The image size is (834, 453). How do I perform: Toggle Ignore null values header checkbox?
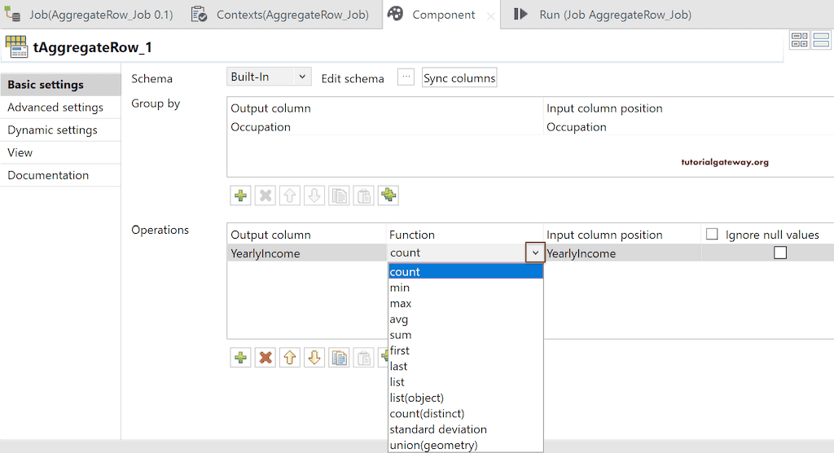click(712, 234)
